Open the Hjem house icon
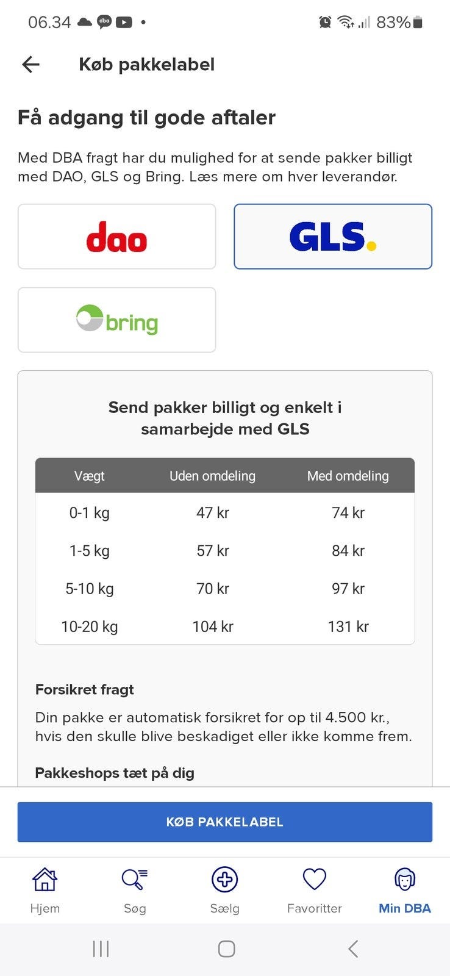This screenshot has width=450, height=976. tap(45, 879)
